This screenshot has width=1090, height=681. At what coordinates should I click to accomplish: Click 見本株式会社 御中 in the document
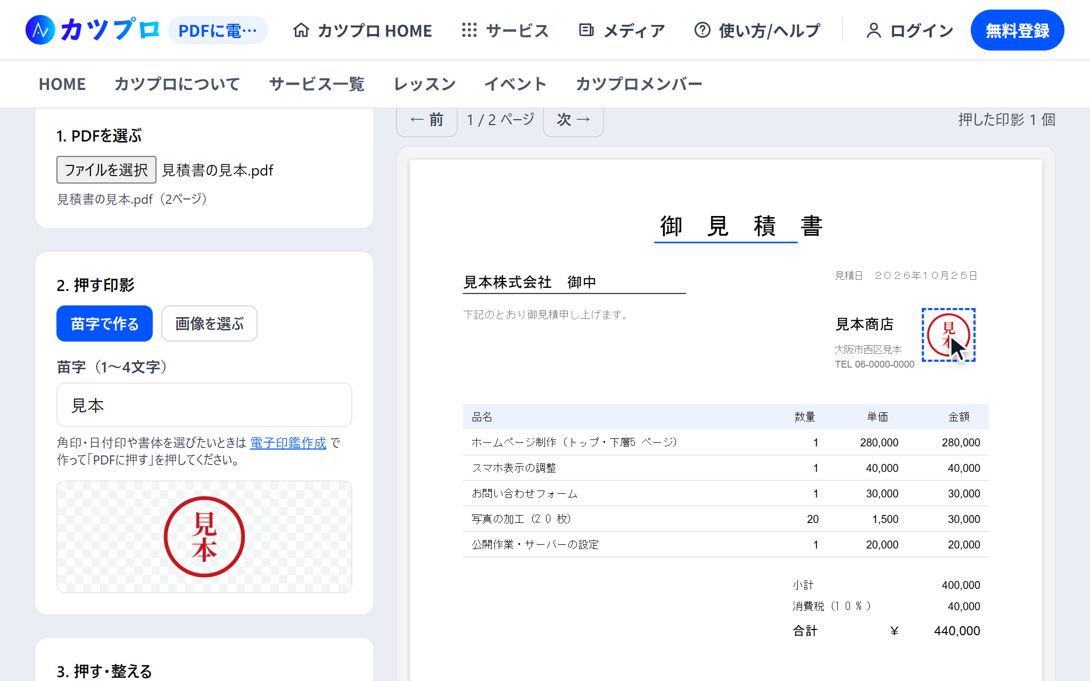click(530, 282)
